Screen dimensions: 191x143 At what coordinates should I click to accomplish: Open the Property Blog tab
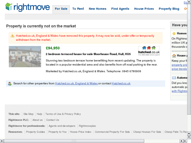tap(169, 9)
